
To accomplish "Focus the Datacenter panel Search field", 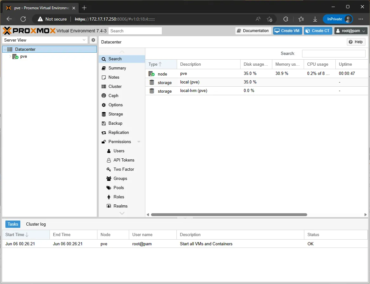I will tap(334, 54).
